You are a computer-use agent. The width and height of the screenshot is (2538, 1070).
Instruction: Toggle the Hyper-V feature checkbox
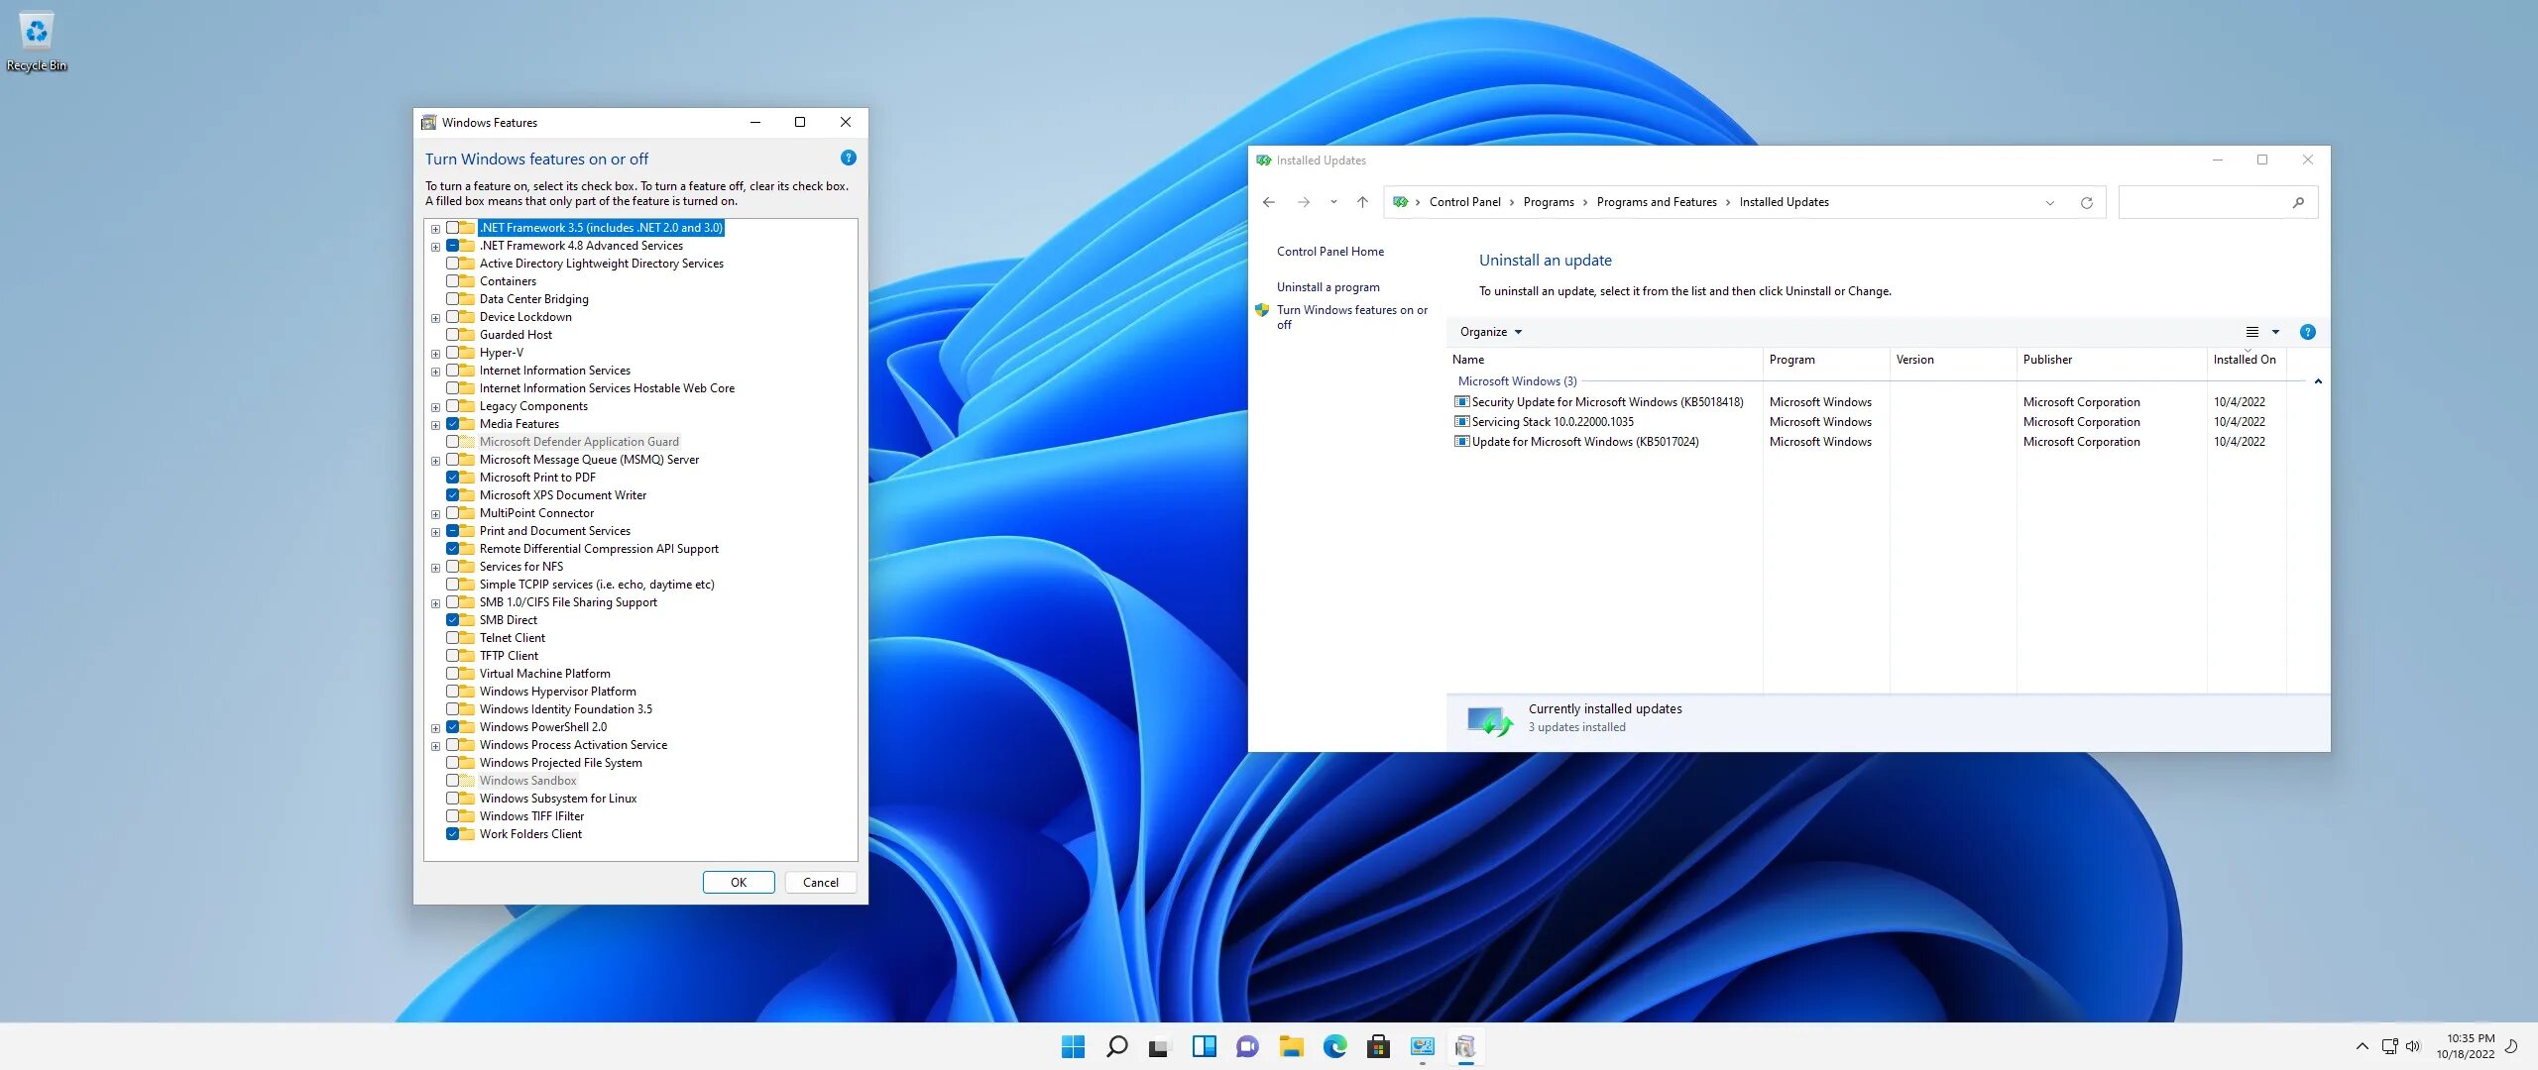[x=455, y=351]
